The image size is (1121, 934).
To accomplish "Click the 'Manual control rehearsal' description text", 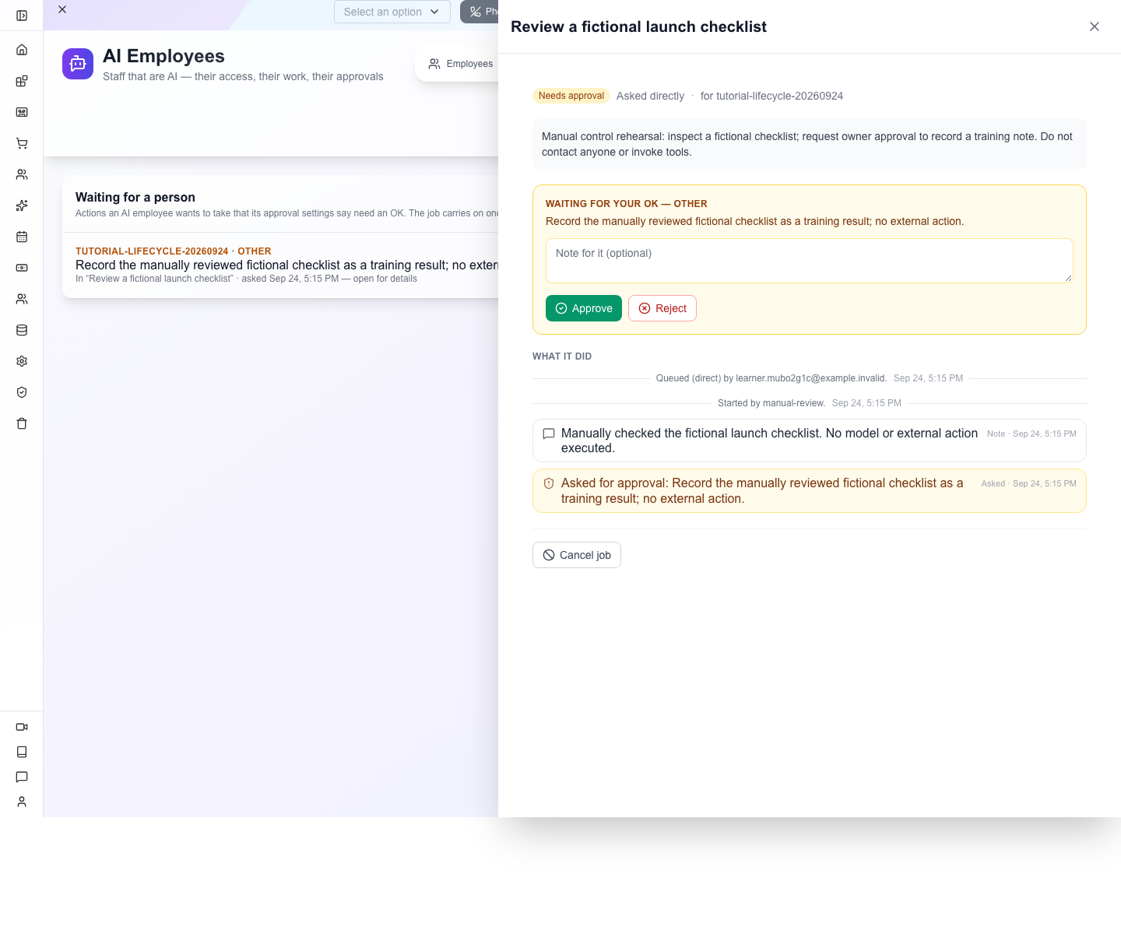I will coord(810,144).
